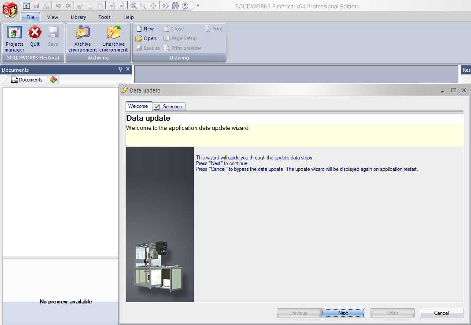
Task: Click Archive environment
Action: [x=82, y=39]
